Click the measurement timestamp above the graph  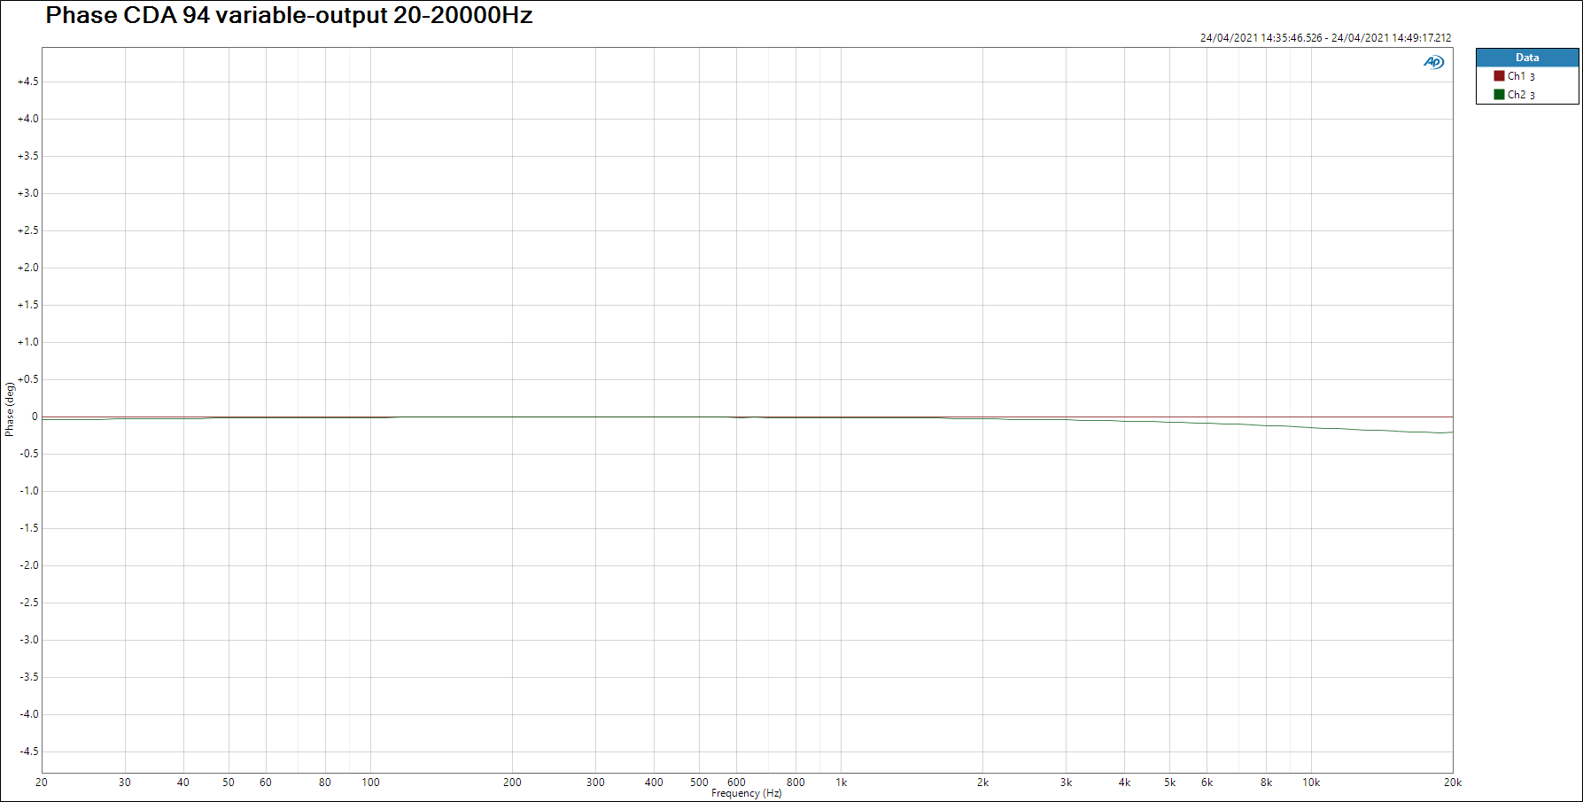point(1325,38)
